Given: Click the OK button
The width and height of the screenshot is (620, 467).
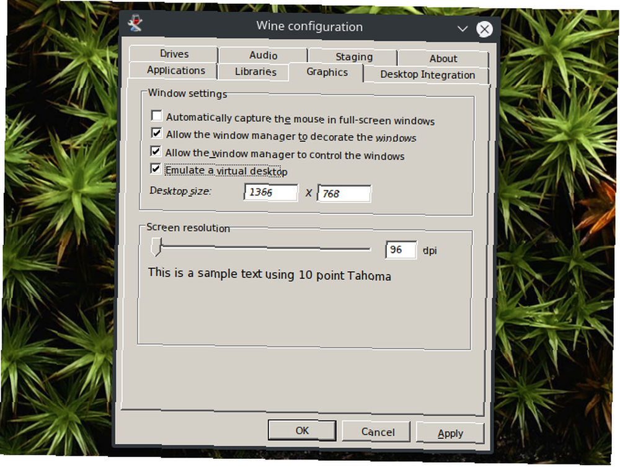Looking at the screenshot, I should pyautogui.click(x=302, y=430).
